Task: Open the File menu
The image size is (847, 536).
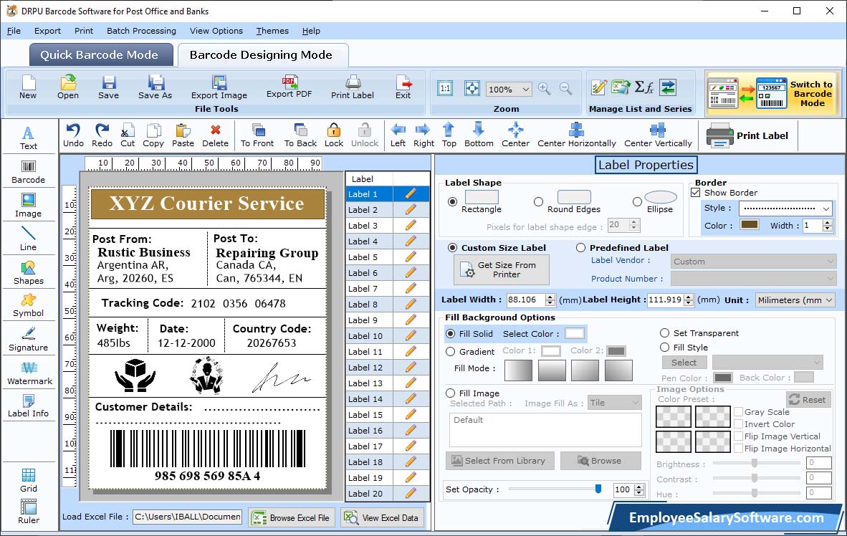Action: pos(14,31)
